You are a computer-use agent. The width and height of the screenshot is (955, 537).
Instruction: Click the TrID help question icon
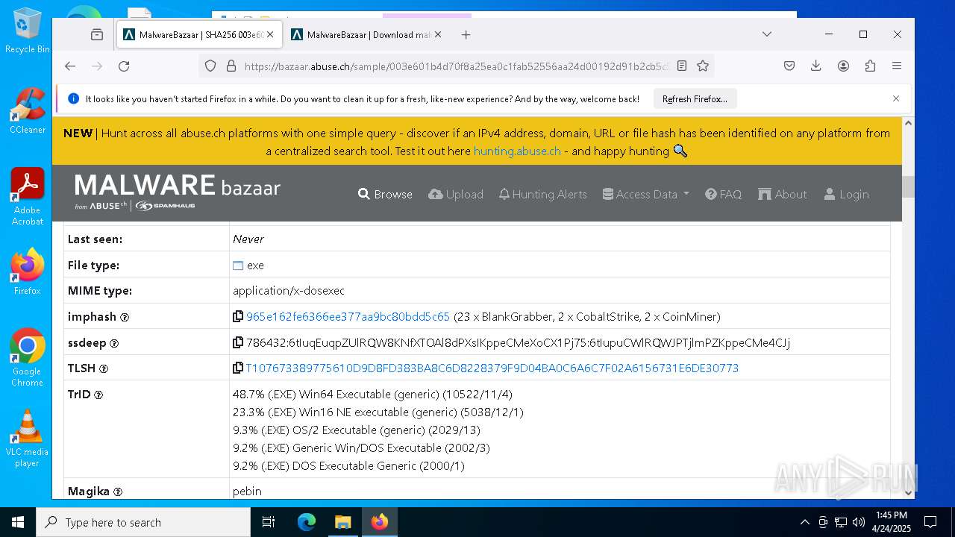(98, 395)
